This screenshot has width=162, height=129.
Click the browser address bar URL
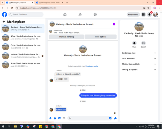tap(38, 8)
